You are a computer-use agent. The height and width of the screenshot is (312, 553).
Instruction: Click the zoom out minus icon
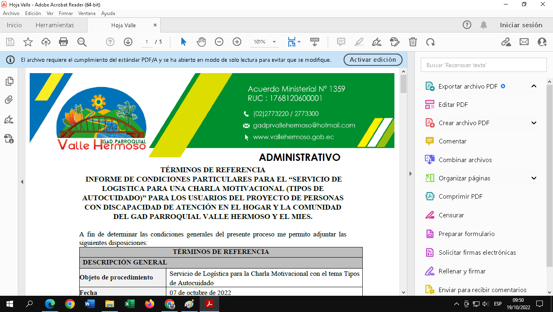[219, 42]
